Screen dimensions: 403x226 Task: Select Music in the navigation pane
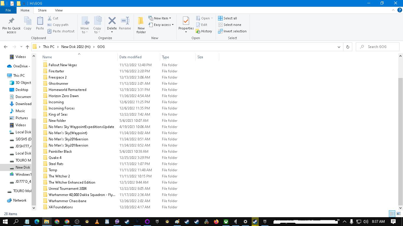[x=17, y=111]
